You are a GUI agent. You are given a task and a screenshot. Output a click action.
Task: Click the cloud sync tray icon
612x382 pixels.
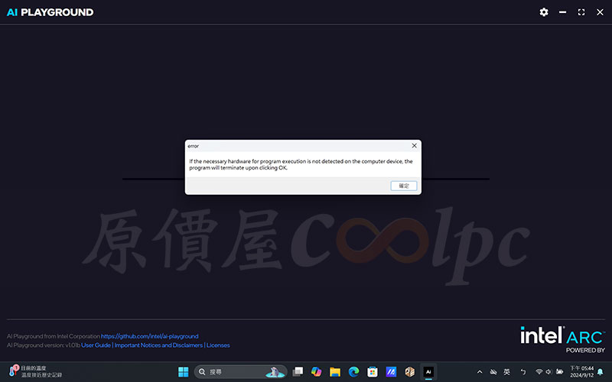pyautogui.click(x=493, y=372)
